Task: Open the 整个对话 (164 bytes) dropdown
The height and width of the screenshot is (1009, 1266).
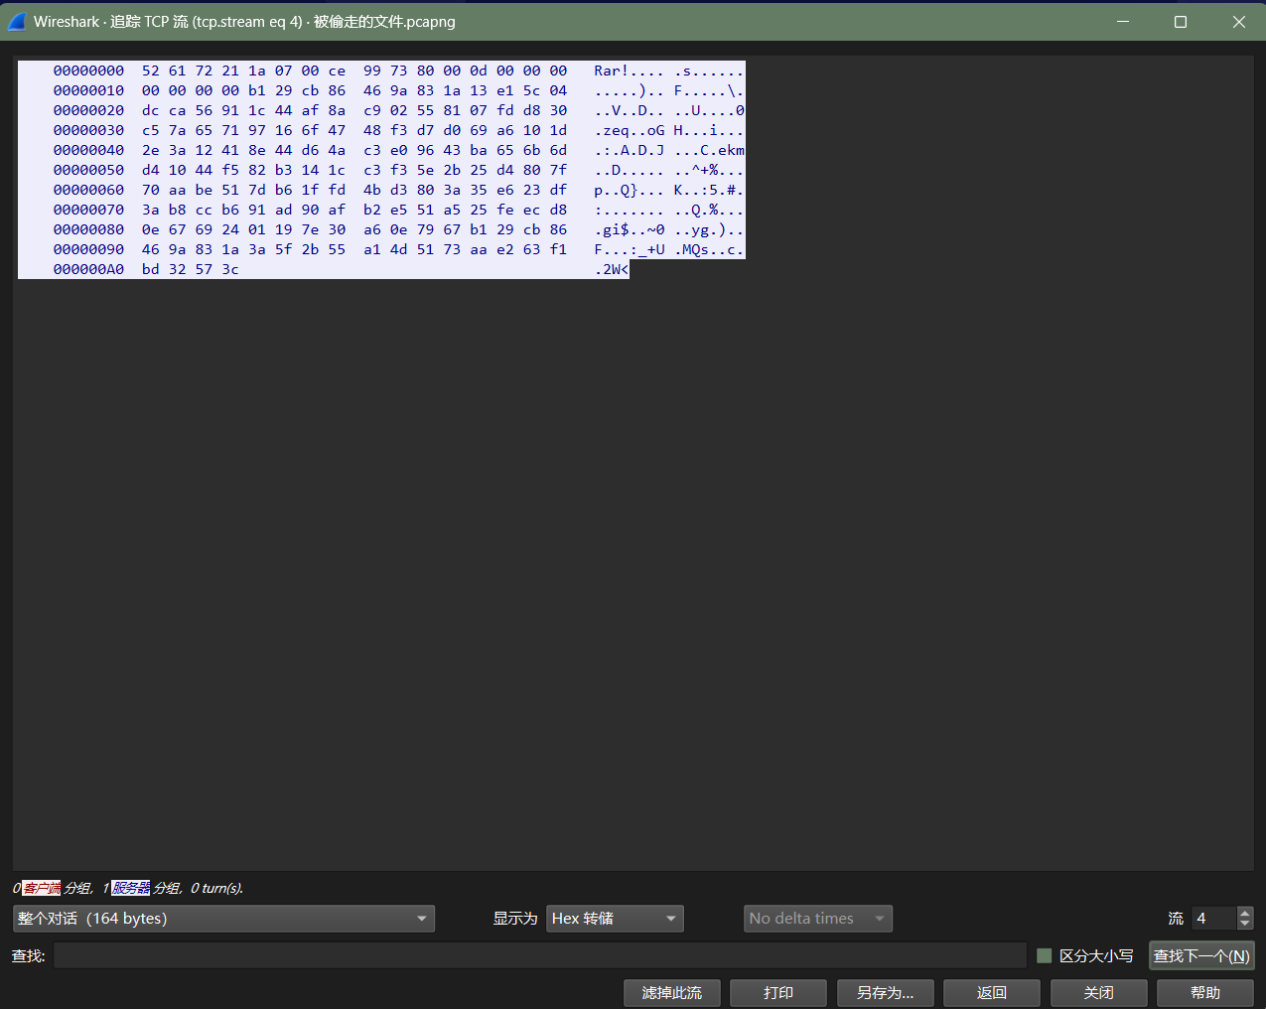Action: click(x=223, y=919)
